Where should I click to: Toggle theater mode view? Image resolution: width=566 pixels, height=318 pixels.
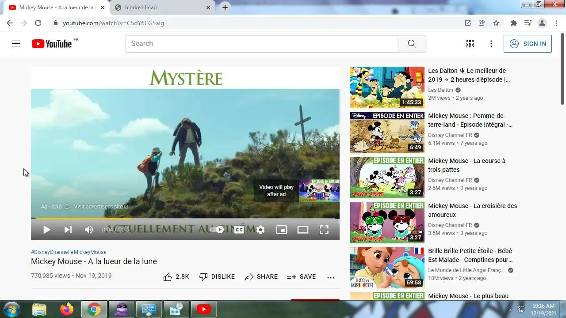click(x=303, y=230)
